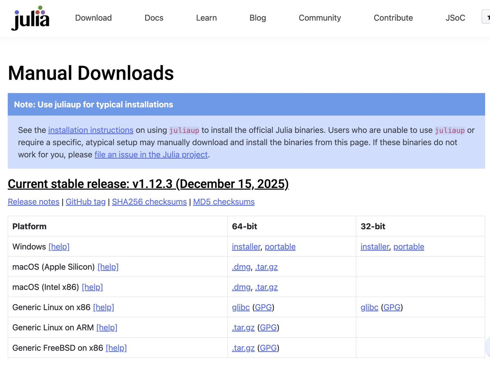Click the 'Generic FreeBSD on x86' cell text
This screenshot has height=365, width=490.
tap(58, 348)
